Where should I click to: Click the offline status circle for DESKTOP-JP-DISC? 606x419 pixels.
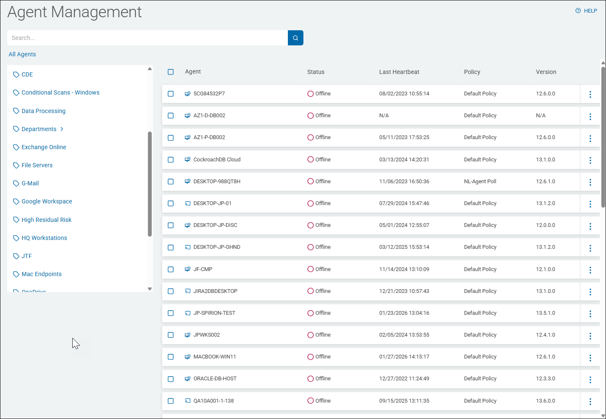coord(311,225)
